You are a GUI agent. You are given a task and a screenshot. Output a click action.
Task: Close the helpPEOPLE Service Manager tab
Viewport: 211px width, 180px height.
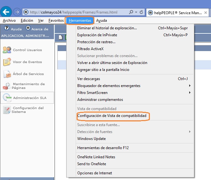(206, 13)
